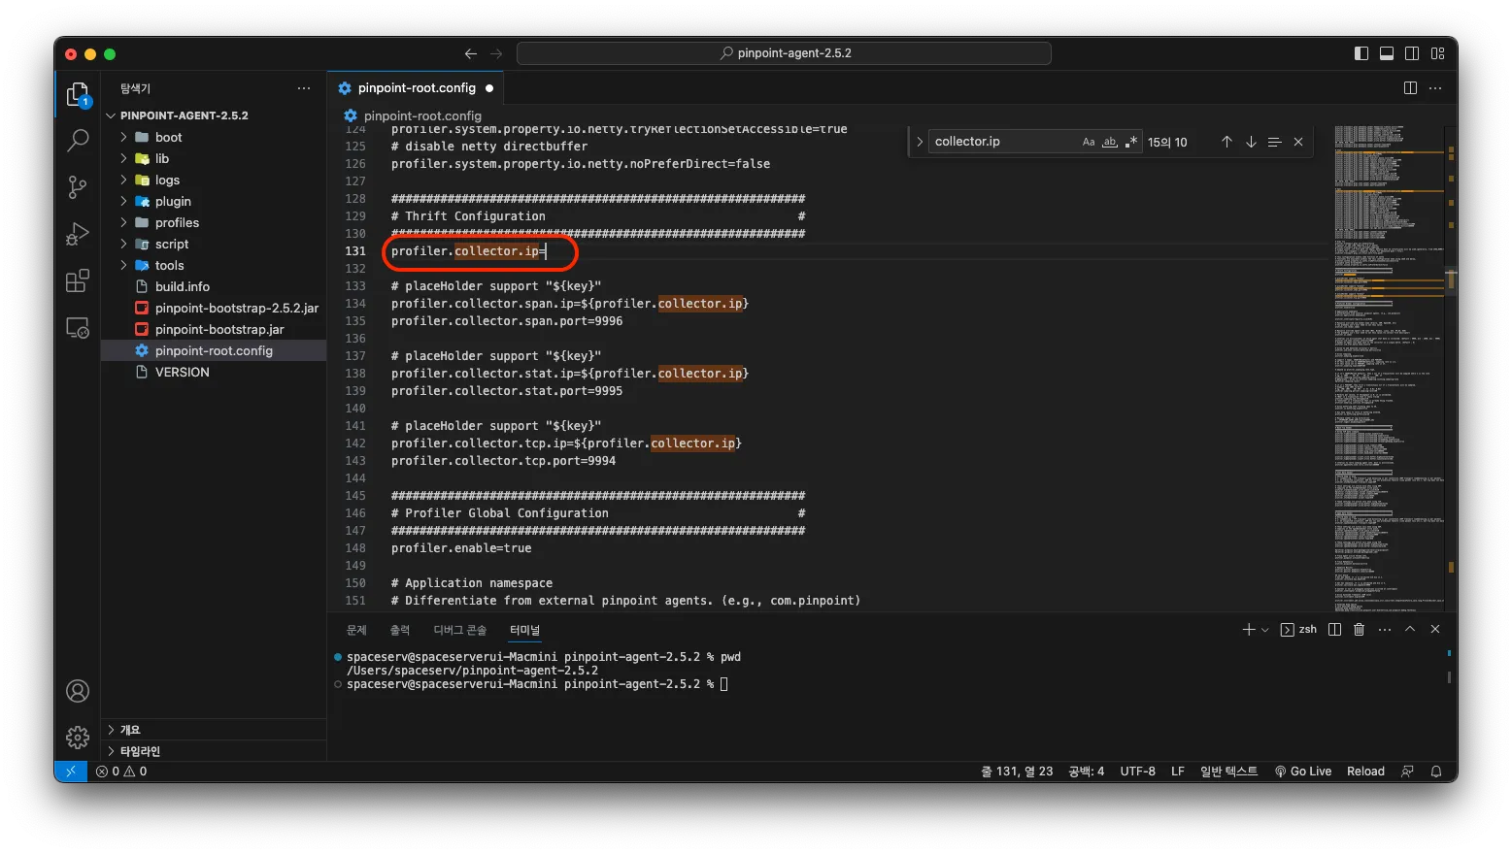Click the remote window indicator in status bar
Viewport: 1512px width, 854px height.
(71, 772)
